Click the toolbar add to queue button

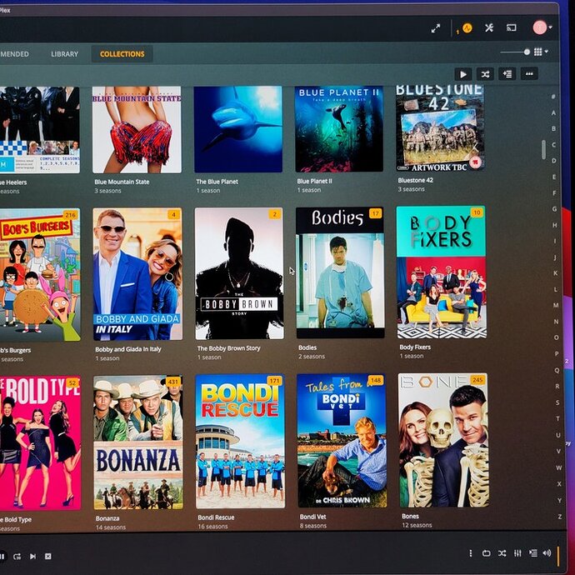point(507,74)
